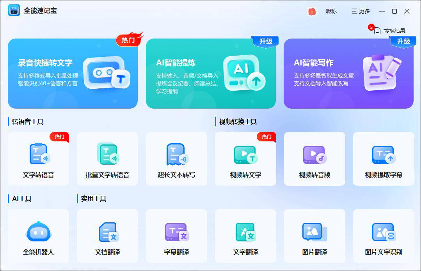Click the 视频转换工具 section heading

click(x=238, y=122)
